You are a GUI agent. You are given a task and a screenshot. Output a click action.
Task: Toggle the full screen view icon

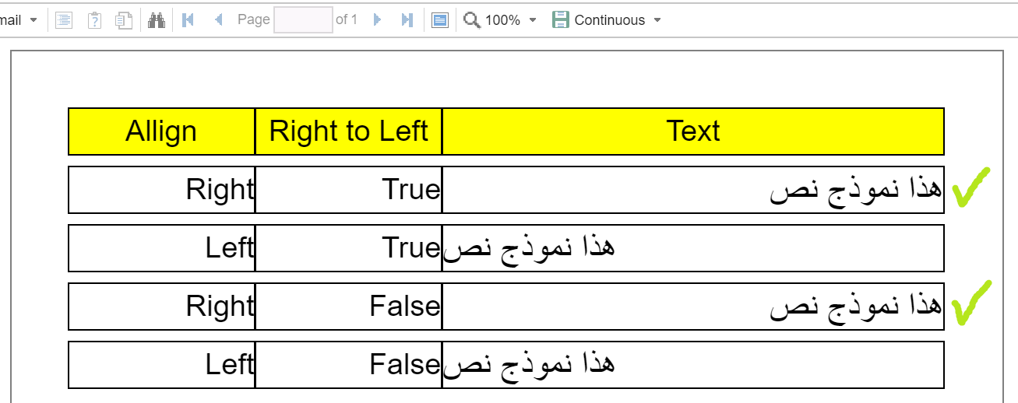(x=440, y=20)
